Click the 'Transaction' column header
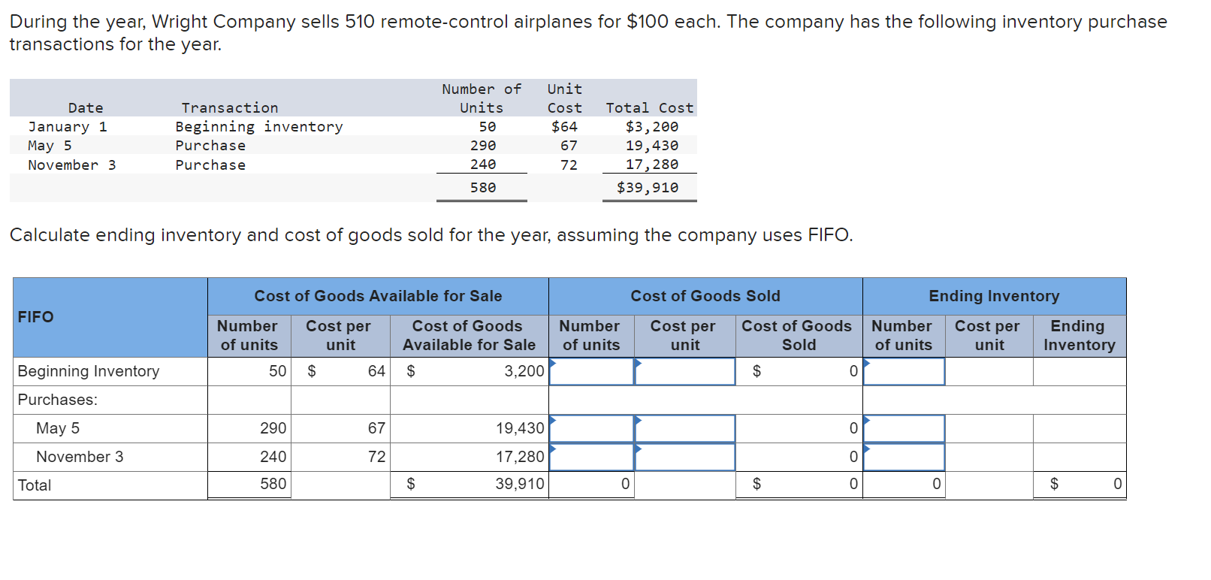Screen dimensions: 1211x580 tap(230, 108)
